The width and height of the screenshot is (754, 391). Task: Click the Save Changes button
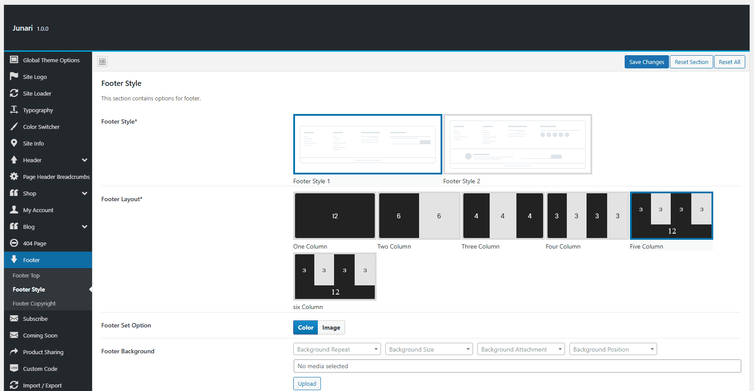646,62
